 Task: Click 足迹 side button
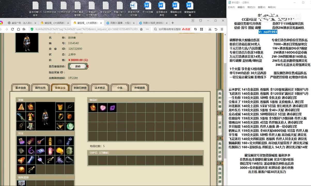point(220,125)
